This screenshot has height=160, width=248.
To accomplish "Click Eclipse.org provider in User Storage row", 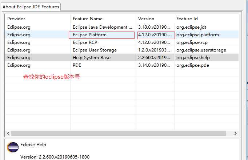I will (x=19, y=50).
